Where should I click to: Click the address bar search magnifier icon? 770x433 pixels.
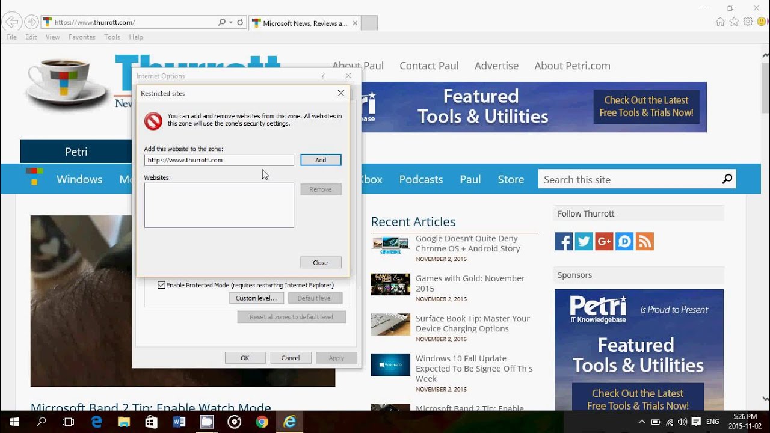pyautogui.click(x=221, y=22)
